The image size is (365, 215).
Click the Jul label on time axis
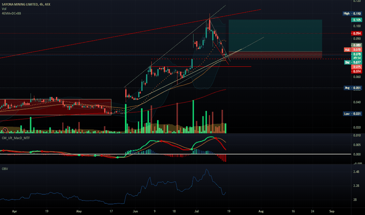[x=197, y=211]
